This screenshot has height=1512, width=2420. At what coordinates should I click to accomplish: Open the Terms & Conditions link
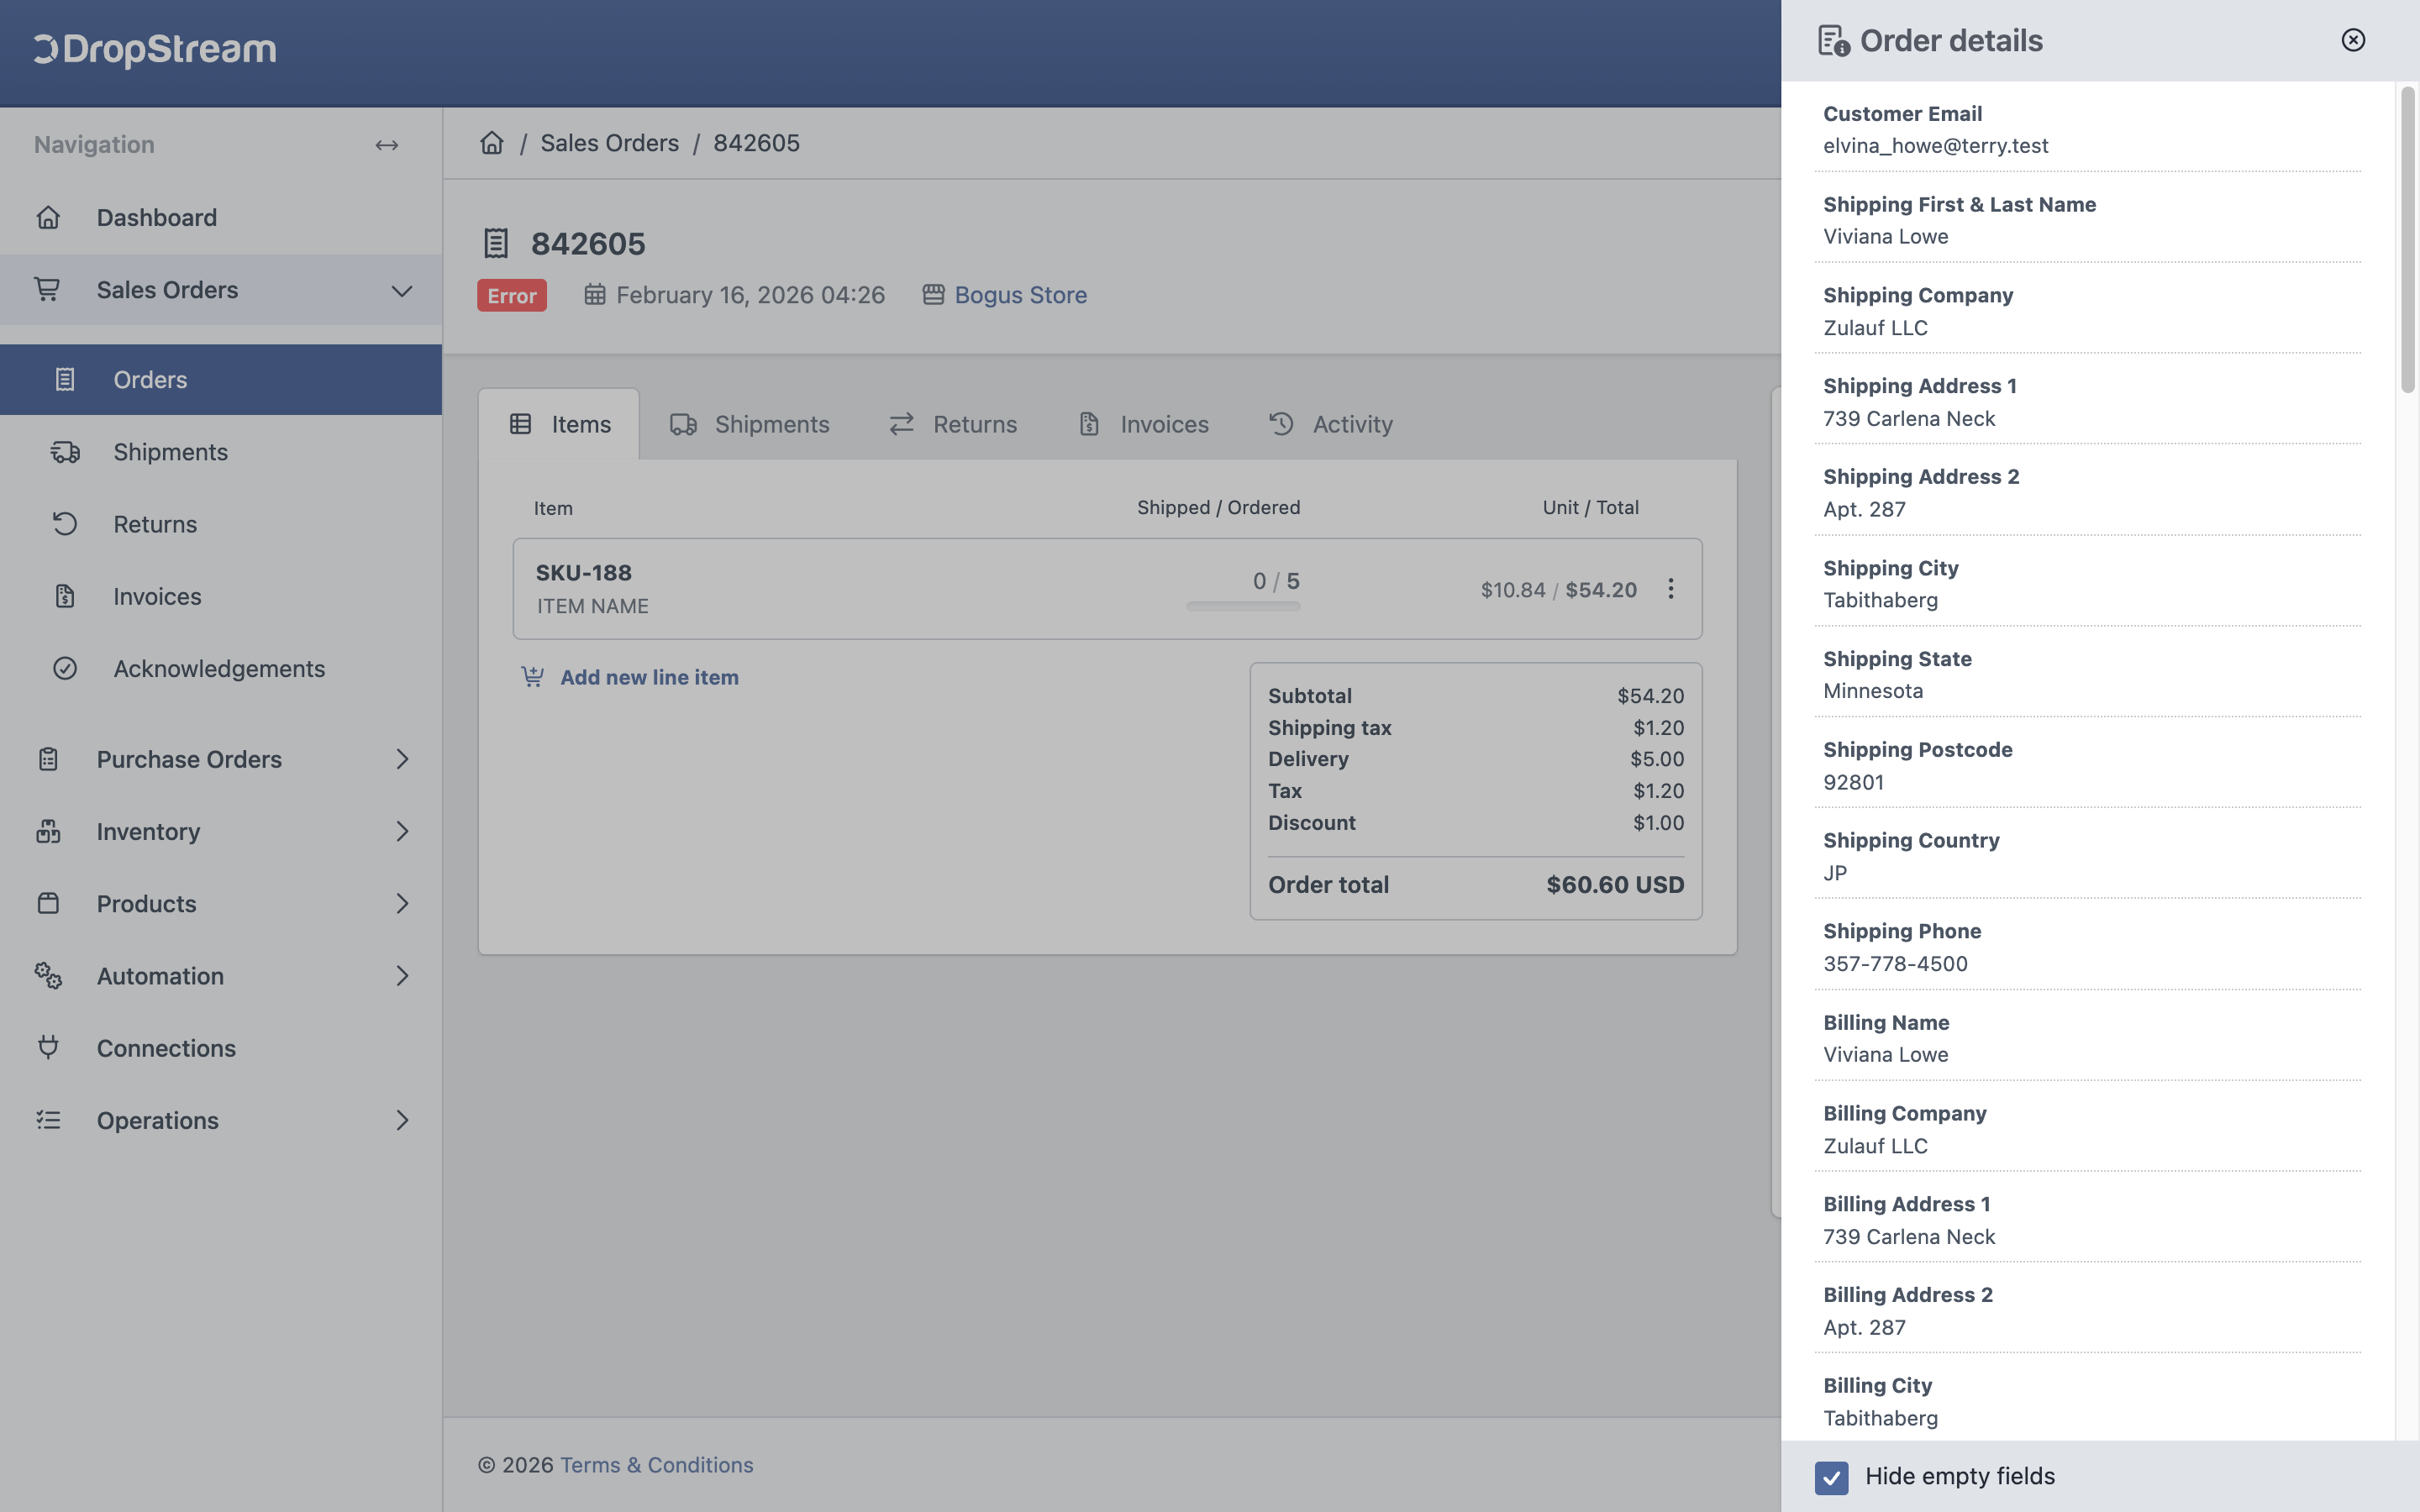(656, 1465)
